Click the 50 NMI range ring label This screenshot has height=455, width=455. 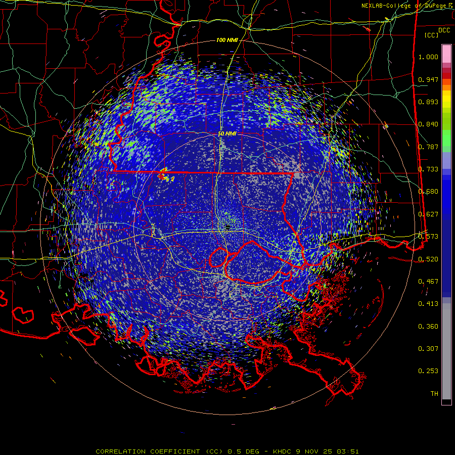pyautogui.click(x=227, y=134)
